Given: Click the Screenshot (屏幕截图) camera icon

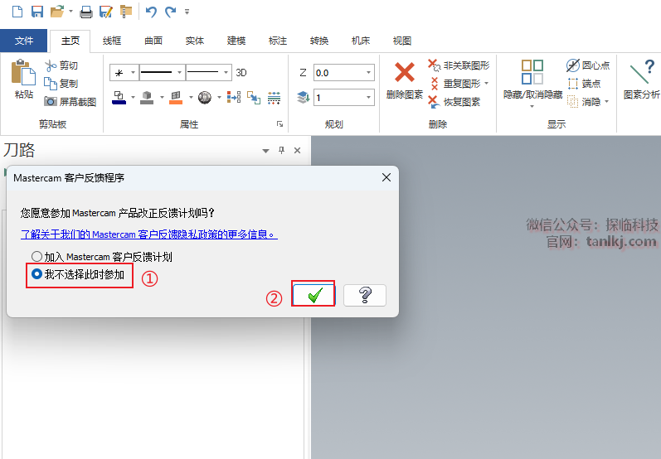Looking at the screenshot, I should point(51,101).
